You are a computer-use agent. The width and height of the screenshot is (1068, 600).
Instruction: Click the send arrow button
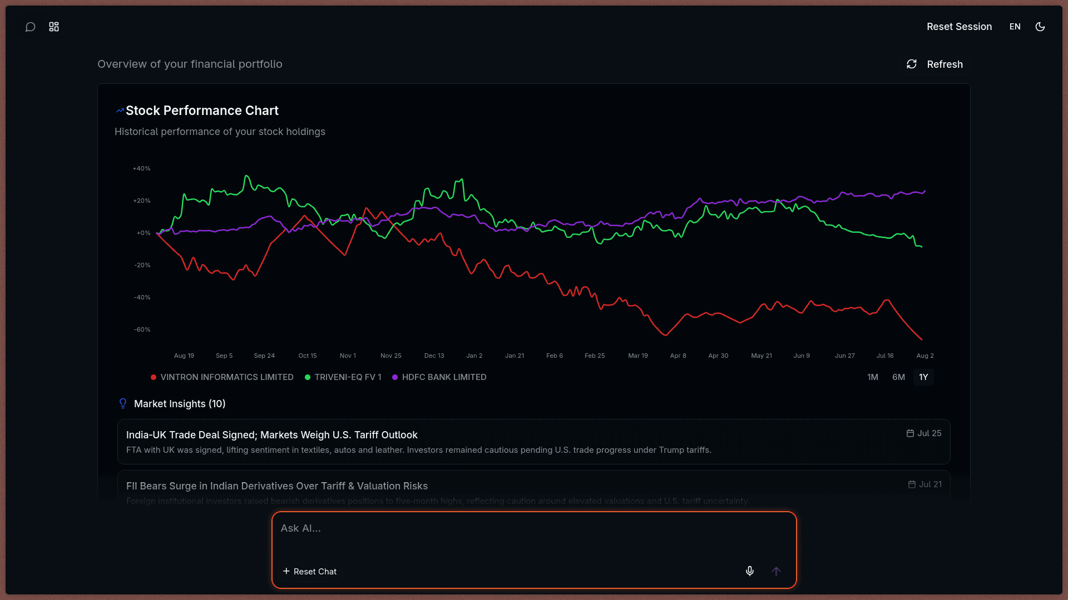[x=776, y=571]
